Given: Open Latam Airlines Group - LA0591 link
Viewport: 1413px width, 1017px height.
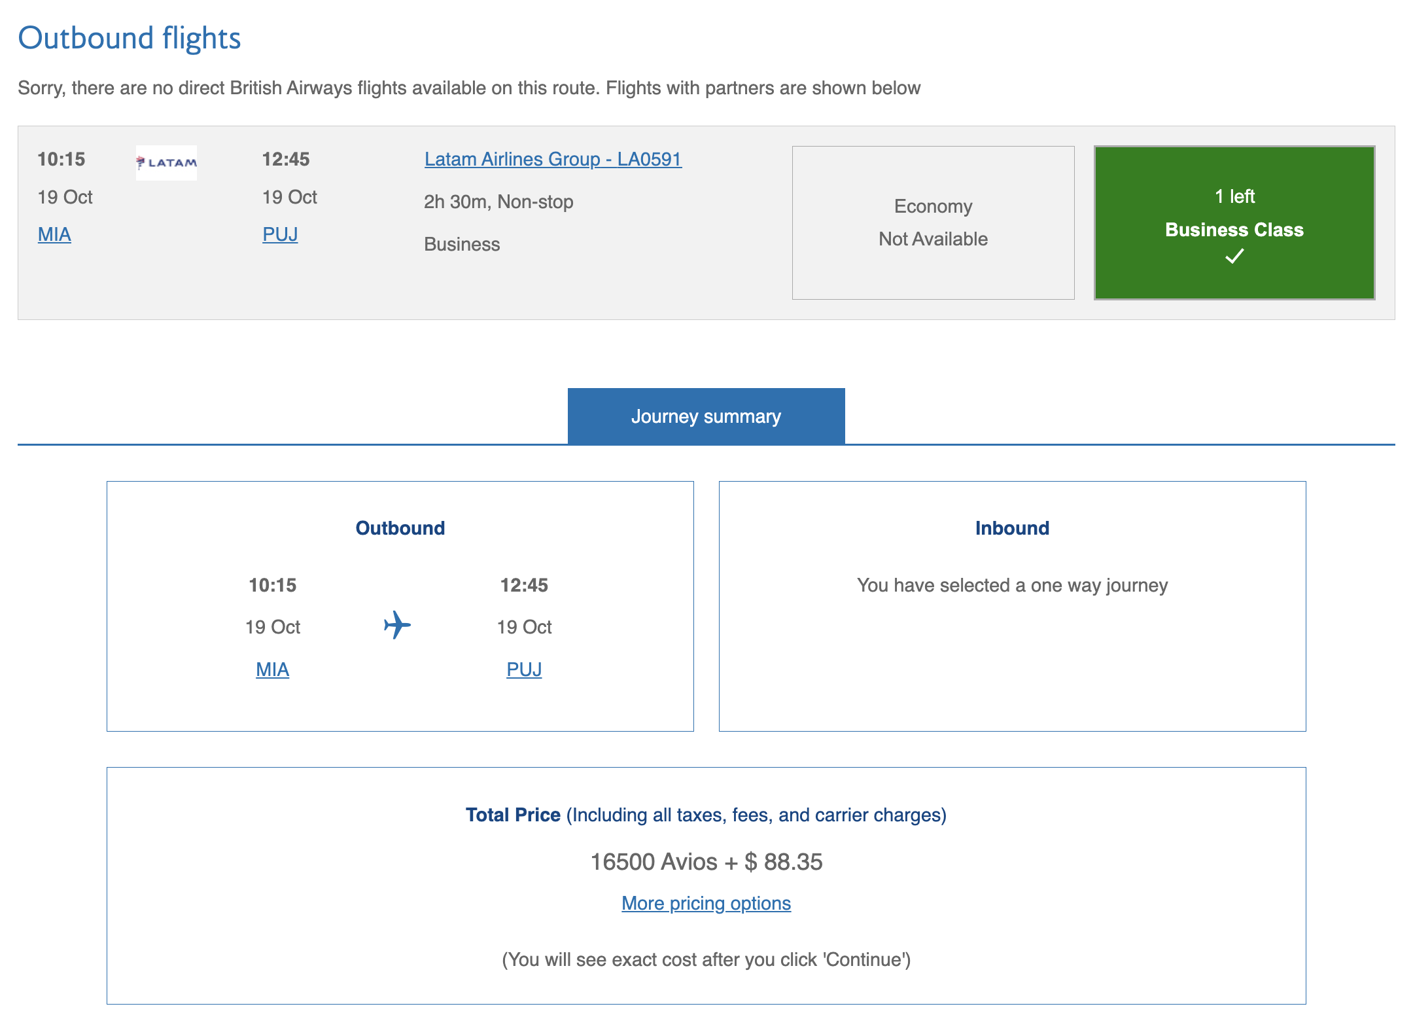Looking at the screenshot, I should 553,159.
